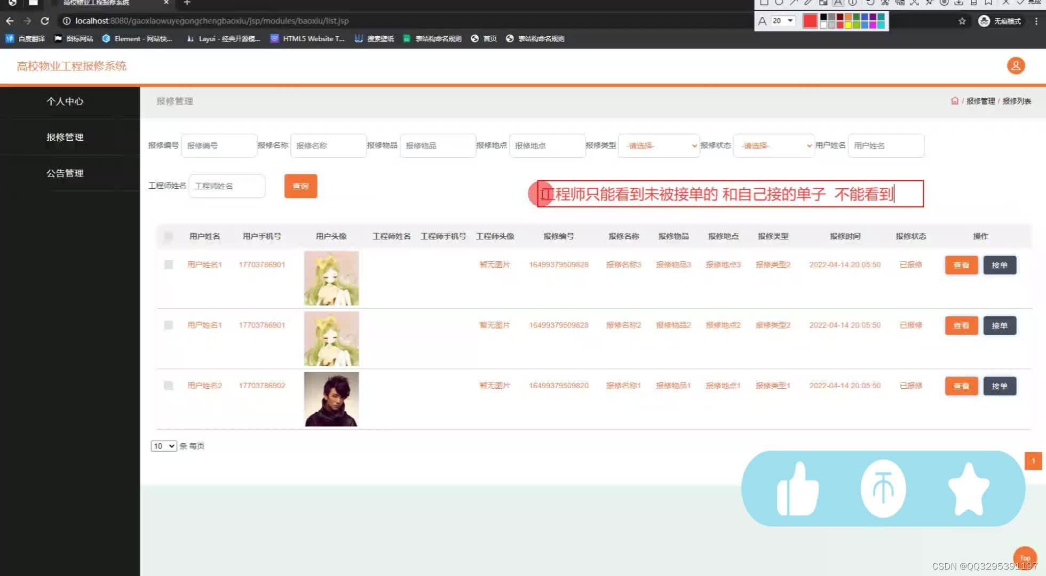Open the 报修状态 dropdown filter
Image resolution: width=1046 pixels, height=576 pixels.
tap(774, 146)
